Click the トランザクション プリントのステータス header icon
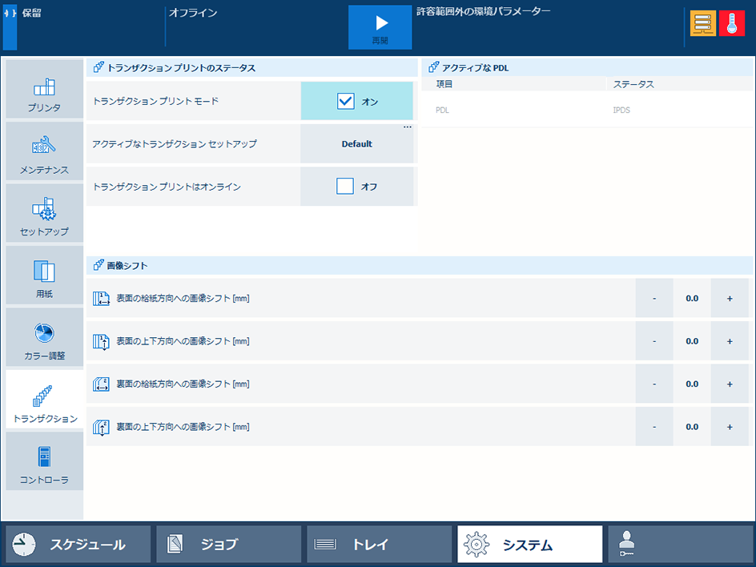 pyautogui.click(x=99, y=67)
